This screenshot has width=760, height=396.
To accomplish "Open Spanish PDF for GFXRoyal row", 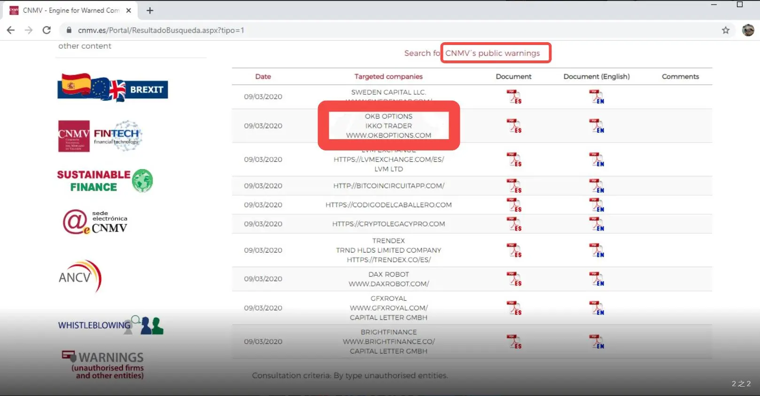I will point(514,308).
